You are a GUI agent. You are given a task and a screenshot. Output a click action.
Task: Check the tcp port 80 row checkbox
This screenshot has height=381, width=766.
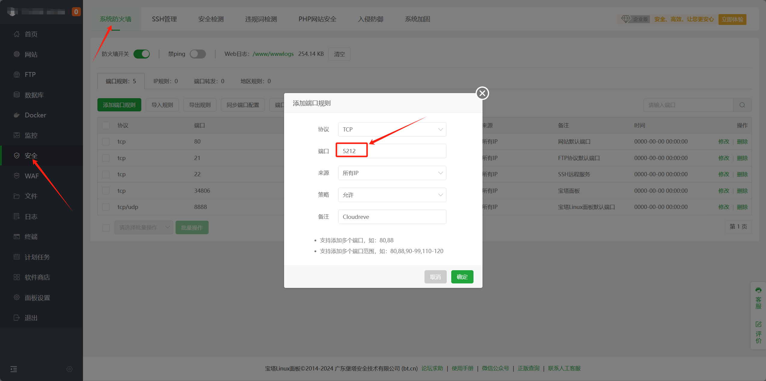pyautogui.click(x=106, y=142)
